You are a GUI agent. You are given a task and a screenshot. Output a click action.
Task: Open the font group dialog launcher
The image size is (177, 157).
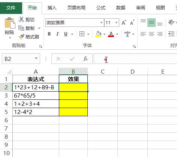click(x=134, y=47)
